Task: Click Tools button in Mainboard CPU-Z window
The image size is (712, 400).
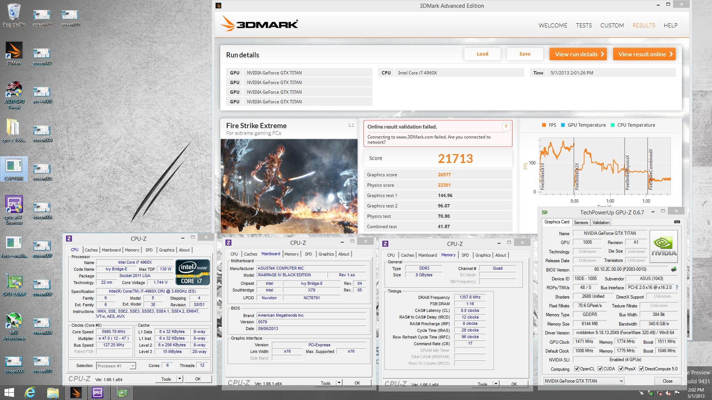Action: 326,383
